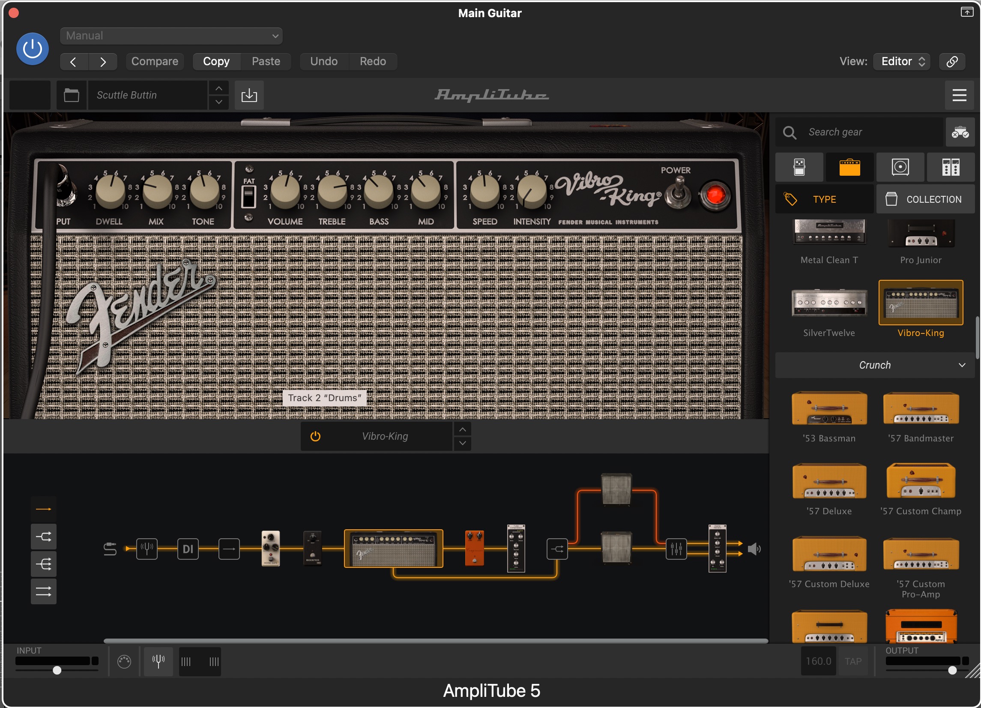Select the black booster pedal in chain

pos(313,548)
